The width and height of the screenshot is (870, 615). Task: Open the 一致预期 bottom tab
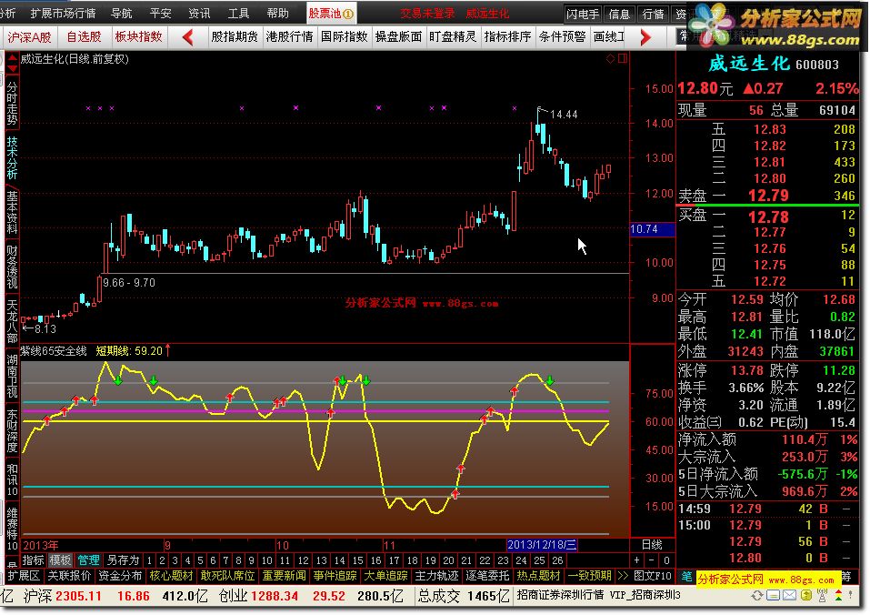click(589, 576)
